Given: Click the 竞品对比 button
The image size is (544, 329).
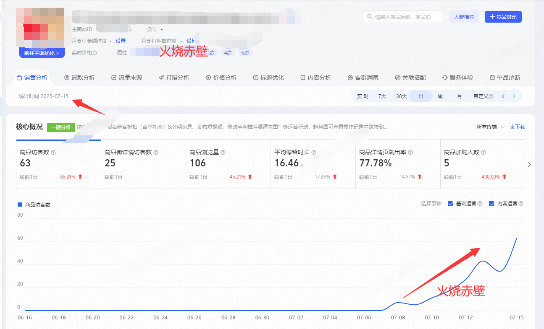Looking at the screenshot, I should [503, 17].
